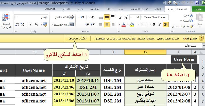Click the text direction paragraph icon
This screenshot has width=205, height=106.
(x=82, y=17)
